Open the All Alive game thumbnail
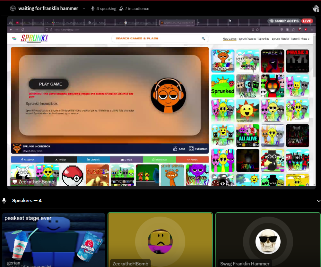This screenshot has width=321, height=267. click(x=248, y=136)
